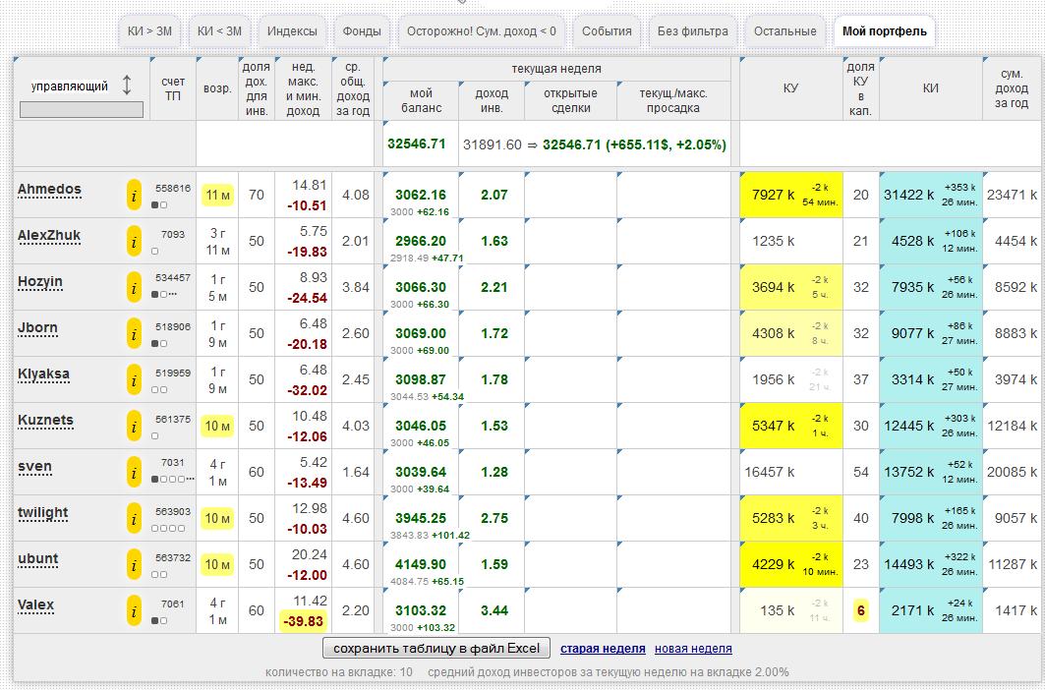The image size is (1045, 690).
Task: Switch to the КИ > 3М tab
Action: pyautogui.click(x=150, y=31)
